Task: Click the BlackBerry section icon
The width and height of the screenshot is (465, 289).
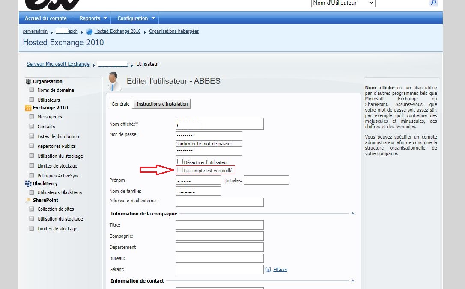Action: point(28,184)
